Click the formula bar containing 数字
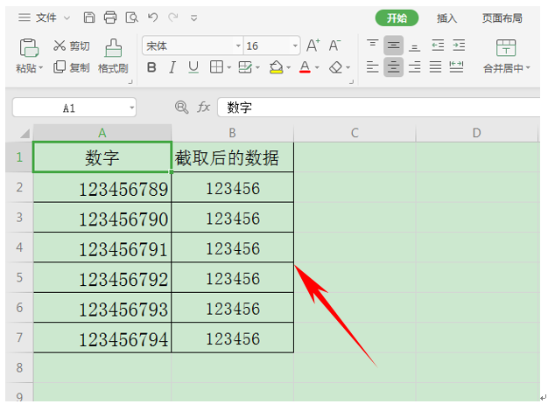The image size is (548, 404). coord(379,107)
